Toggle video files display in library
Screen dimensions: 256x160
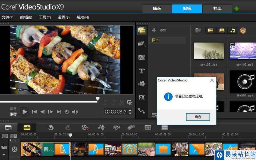[210, 31]
